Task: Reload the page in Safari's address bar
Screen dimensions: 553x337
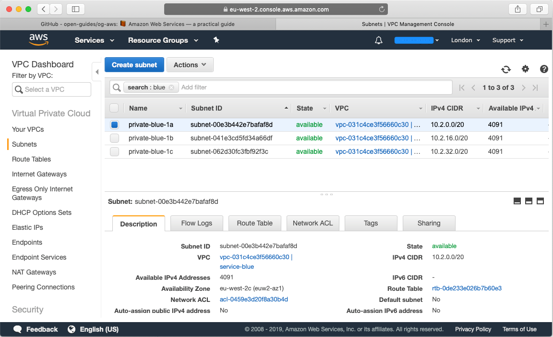Action: (382, 9)
